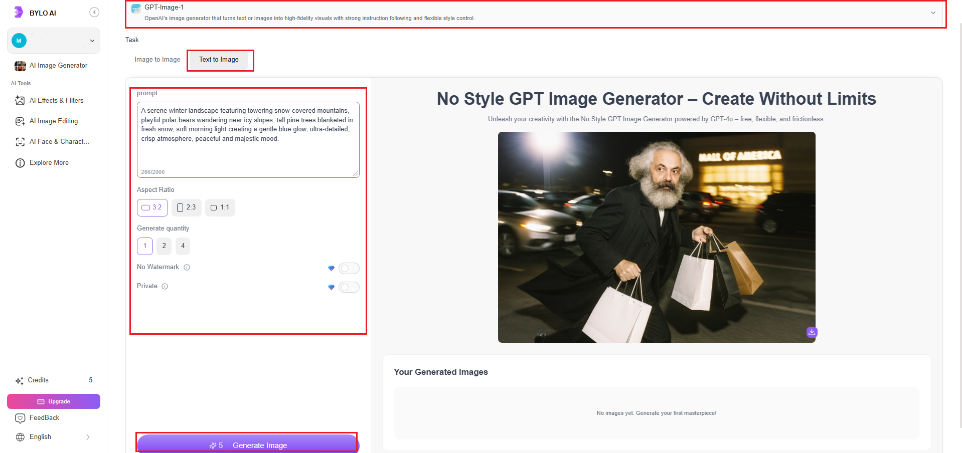Open AI Image Editing tools
This screenshot has width=962, height=453.
pos(56,121)
